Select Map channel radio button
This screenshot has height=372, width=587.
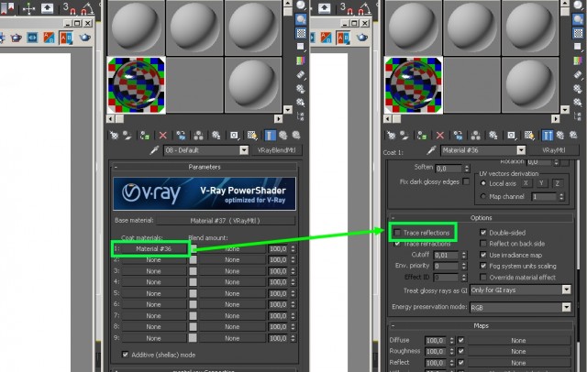click(483, 197)
